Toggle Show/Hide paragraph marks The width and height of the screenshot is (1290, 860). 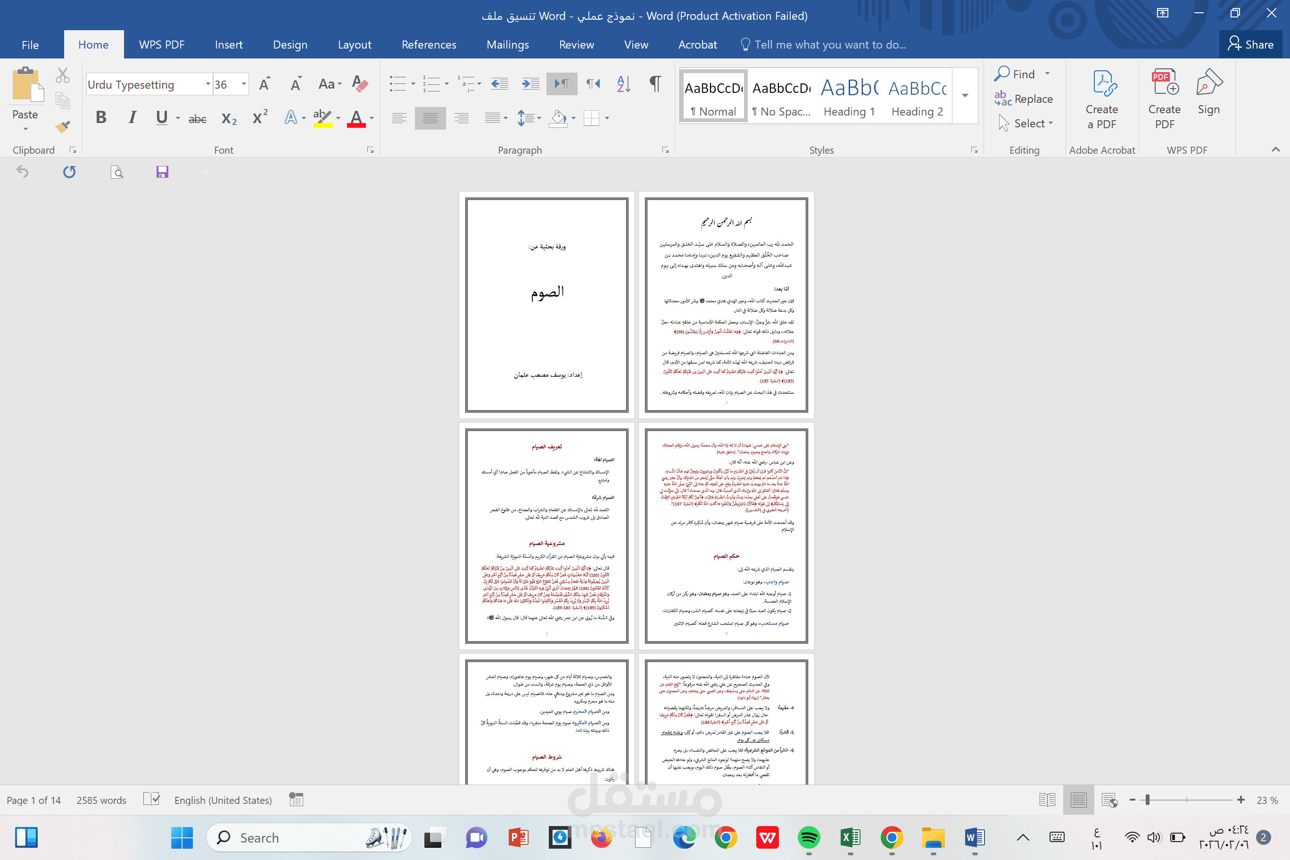point(655,84)
